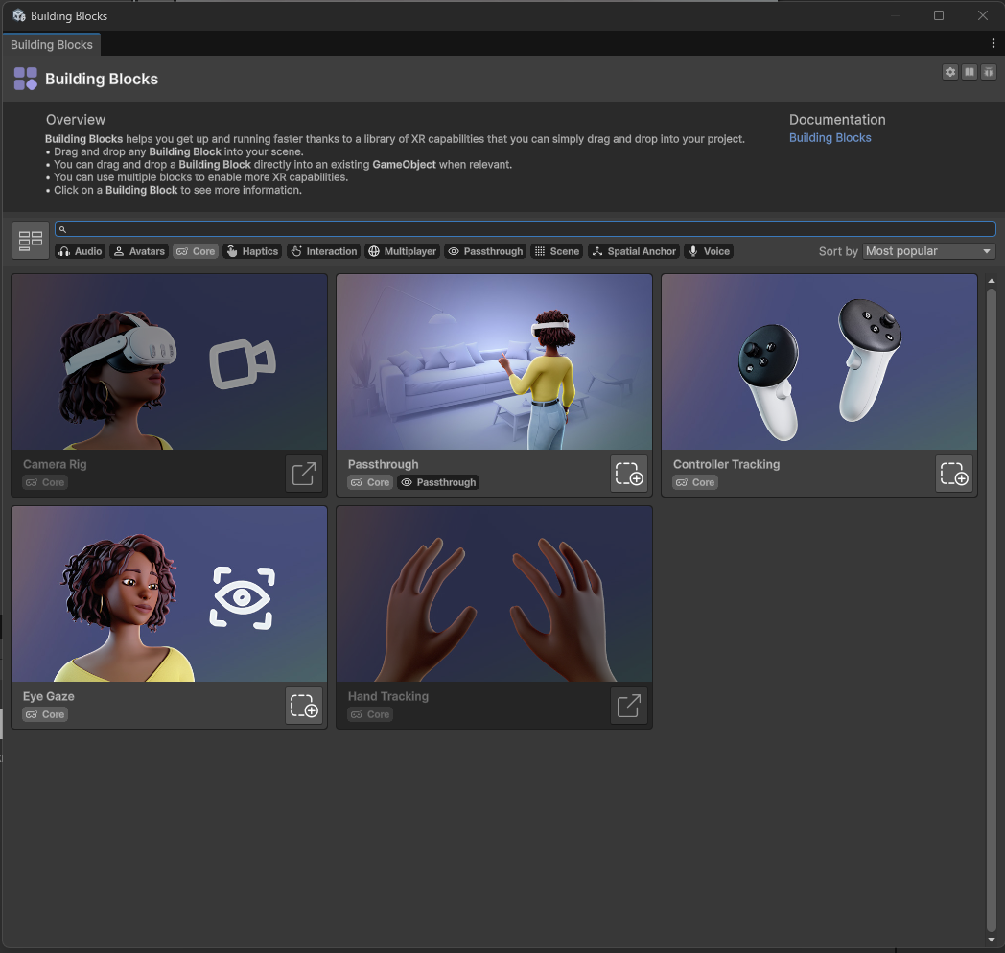Open the Building Blocks documentation link
The width and height of the screenshot is (1005, 953).
(x=830, y=138)
